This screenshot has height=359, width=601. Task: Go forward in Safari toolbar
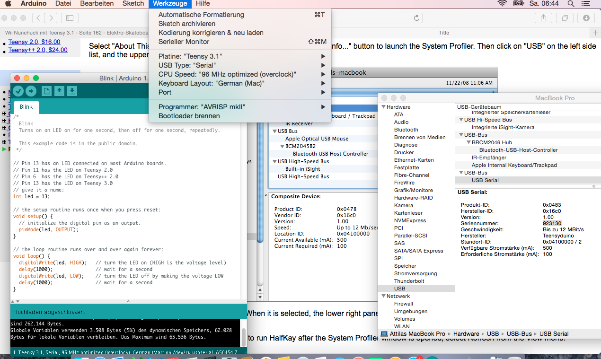coord(51,18)
